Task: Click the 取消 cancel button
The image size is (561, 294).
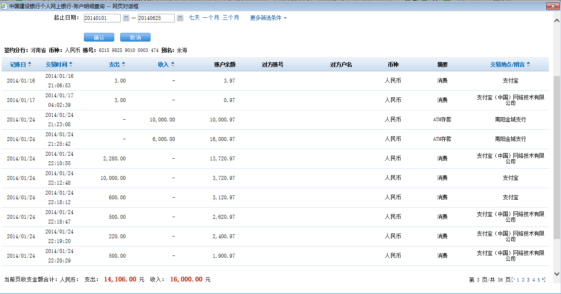Action: [x=135, y=38]
